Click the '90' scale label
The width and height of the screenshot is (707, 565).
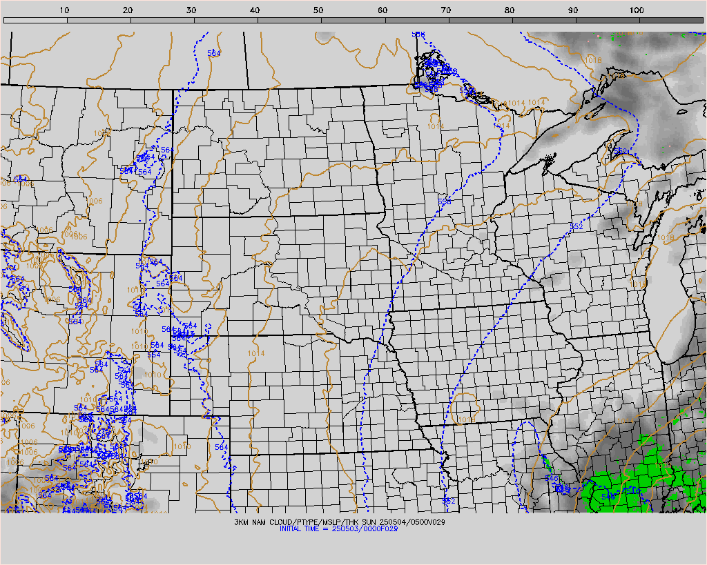click(x=573, y=10)
